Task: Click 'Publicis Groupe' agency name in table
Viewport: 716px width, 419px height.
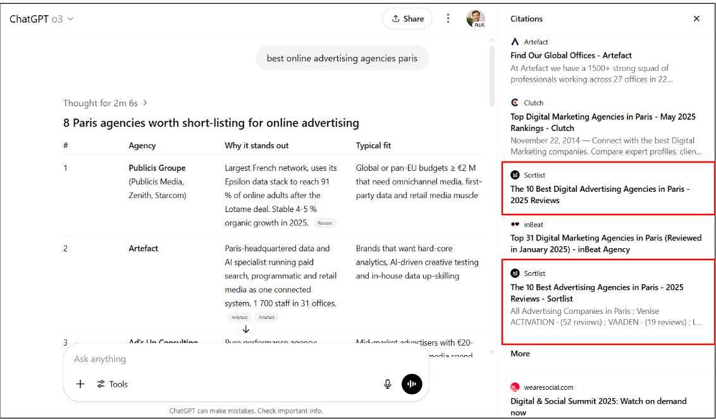Action: tap(157, 168)
